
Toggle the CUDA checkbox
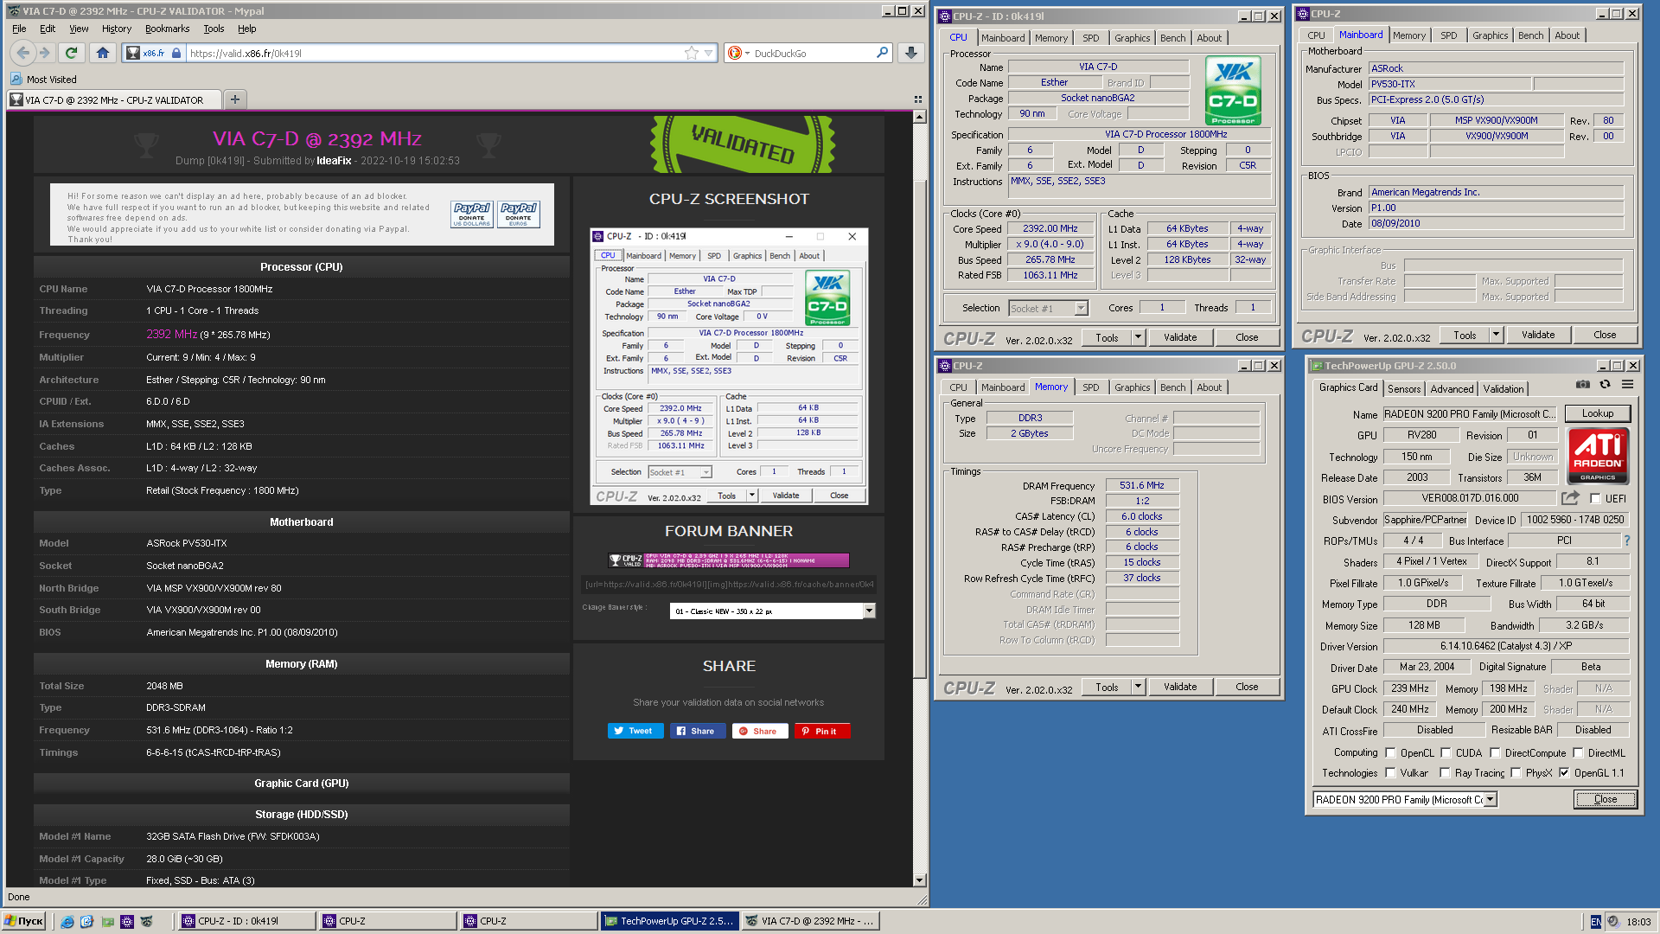pyautogui.click(x=1445, y=753)
